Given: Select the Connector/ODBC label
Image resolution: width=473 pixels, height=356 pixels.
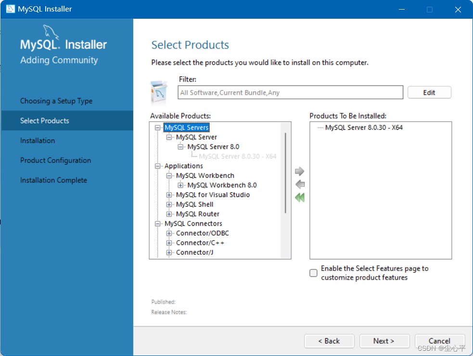Looking at the screenshot, I should 203,233.
